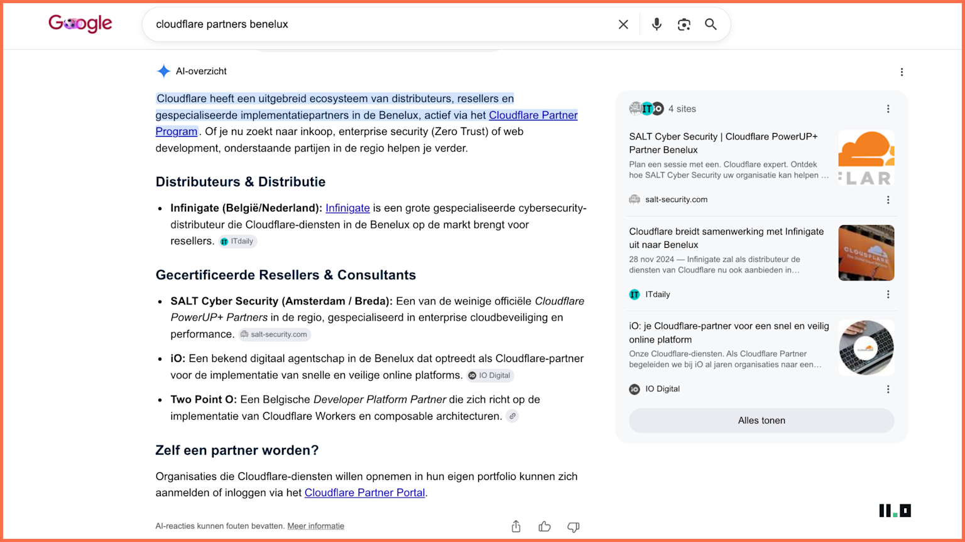Click the ITdaily source chip
Screen dimensions: 965x542
[237, 242]
